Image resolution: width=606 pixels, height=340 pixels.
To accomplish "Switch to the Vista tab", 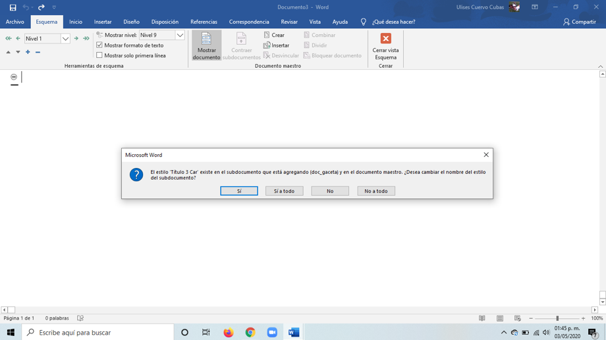I will pyautogui.click(x=315, y=22).
